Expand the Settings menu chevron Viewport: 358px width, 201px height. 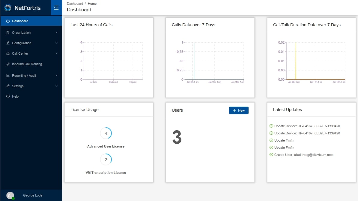(56, 86)
